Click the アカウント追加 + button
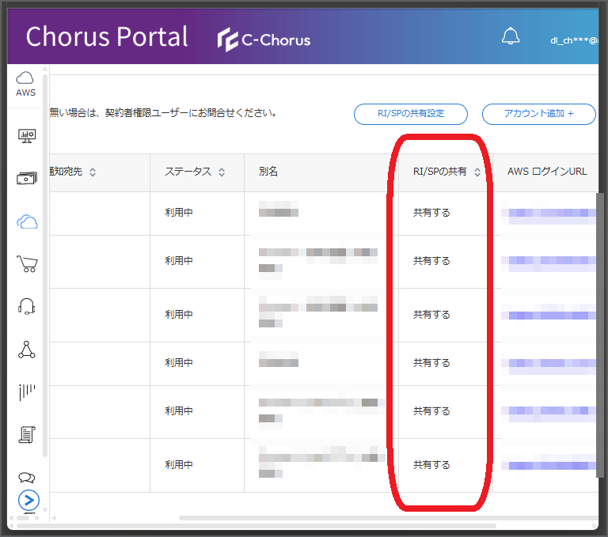608x537 pixels. pyautogui.click(x=538, y=114)
